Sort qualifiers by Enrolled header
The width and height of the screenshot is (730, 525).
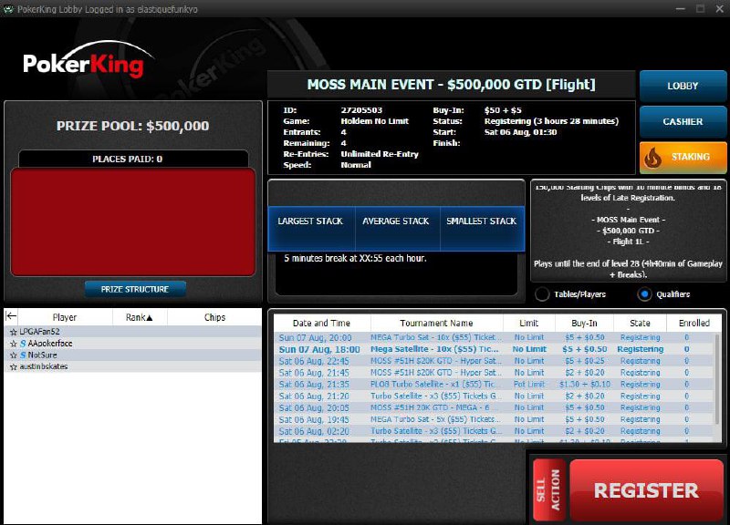[694, 323]
